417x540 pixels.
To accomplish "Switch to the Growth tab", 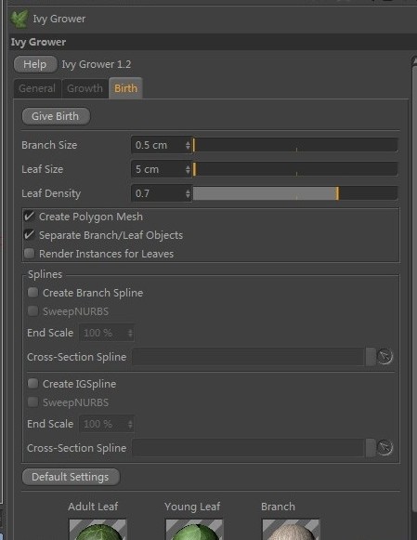I will click(85, 88).
